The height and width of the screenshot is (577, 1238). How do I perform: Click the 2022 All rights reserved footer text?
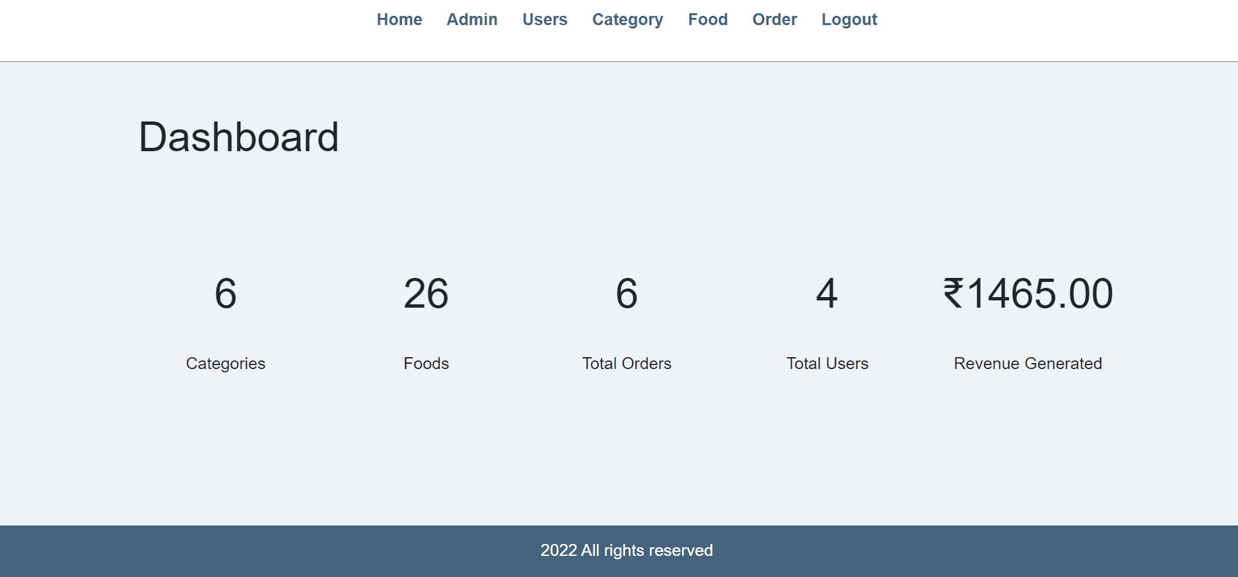point(627,551)
